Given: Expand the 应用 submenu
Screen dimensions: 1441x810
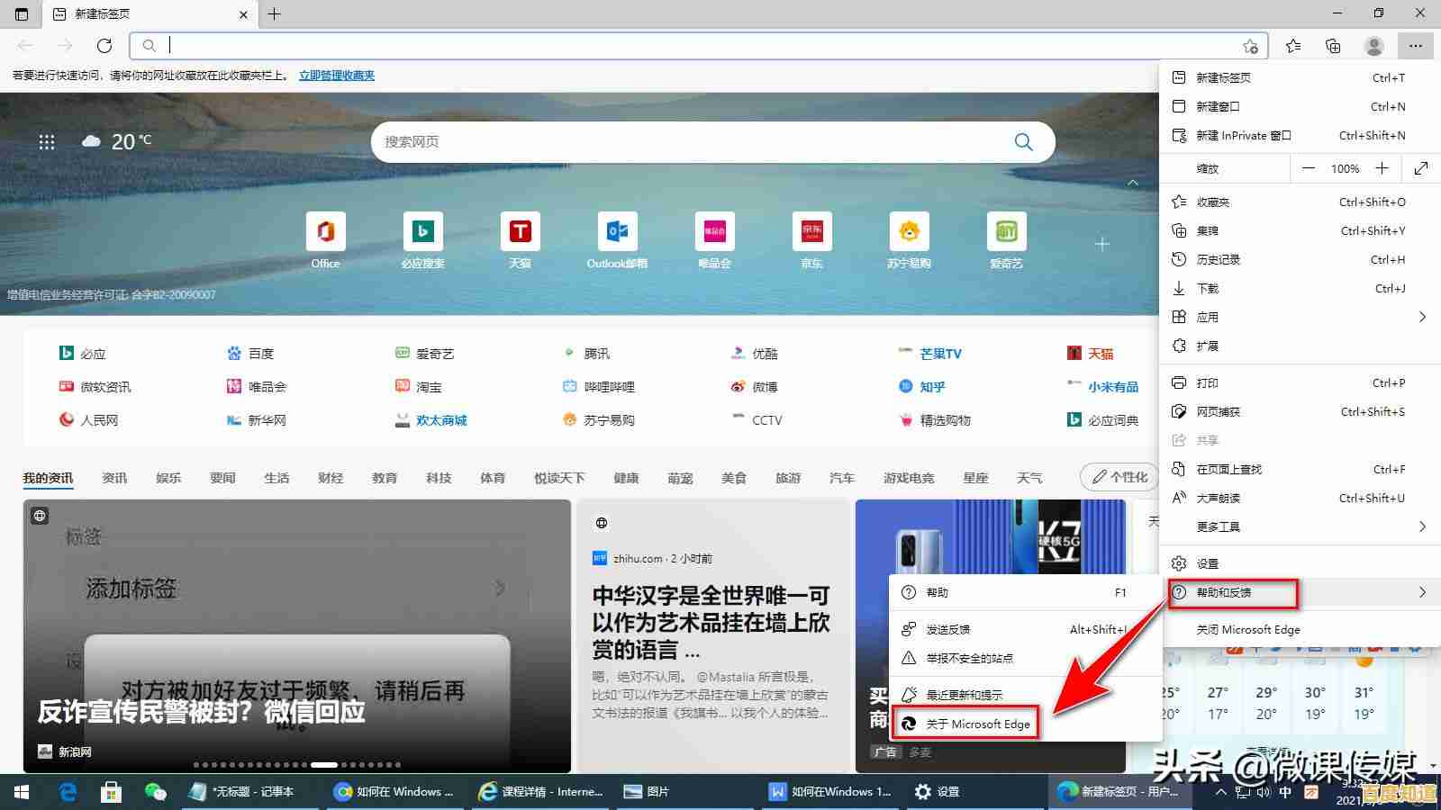Looking at the screenshot, I should pyautogui.click(x=1208, y=317).
